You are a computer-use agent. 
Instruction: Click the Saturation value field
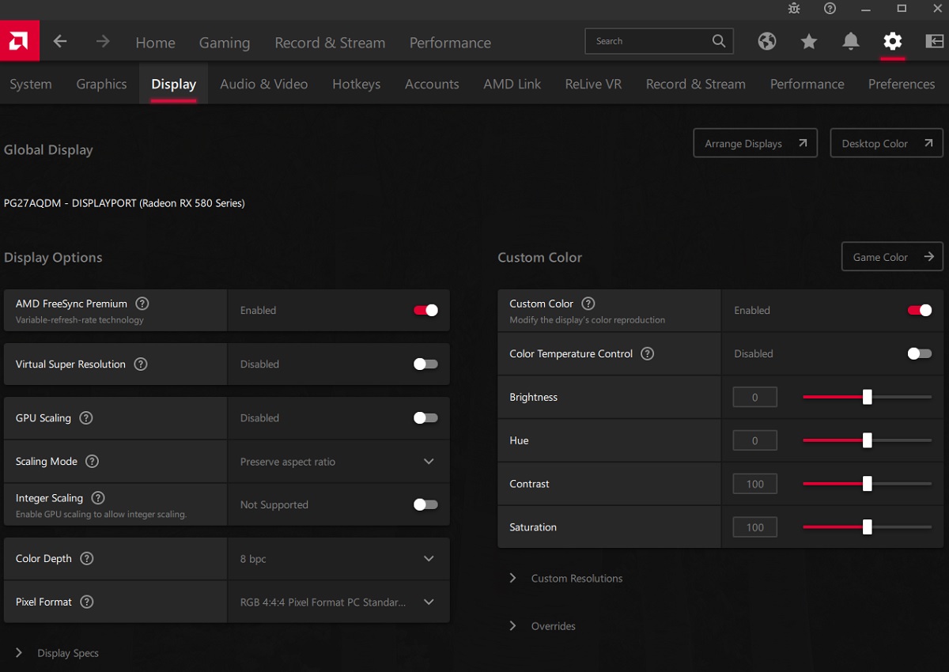755,527
